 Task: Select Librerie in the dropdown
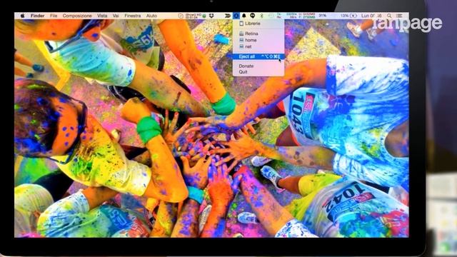click(258, 24)
